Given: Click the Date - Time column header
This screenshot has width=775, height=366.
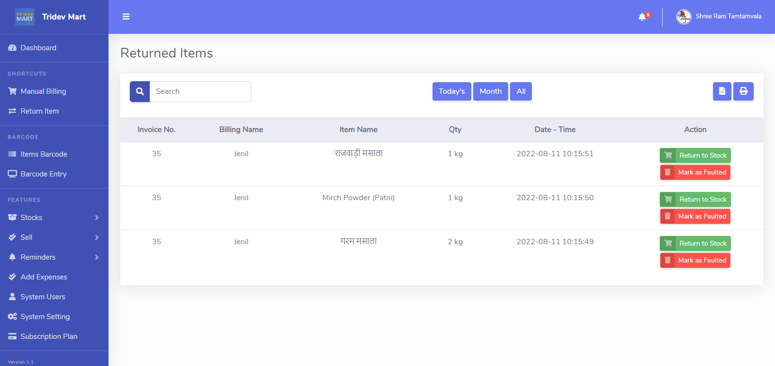Looking at the screenshot, I should tap(555, 130).
